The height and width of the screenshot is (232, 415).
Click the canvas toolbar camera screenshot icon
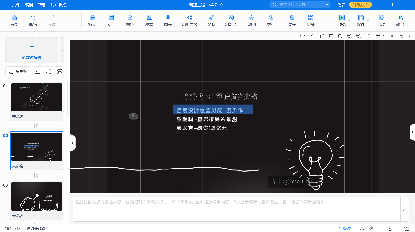coord(392,36)
